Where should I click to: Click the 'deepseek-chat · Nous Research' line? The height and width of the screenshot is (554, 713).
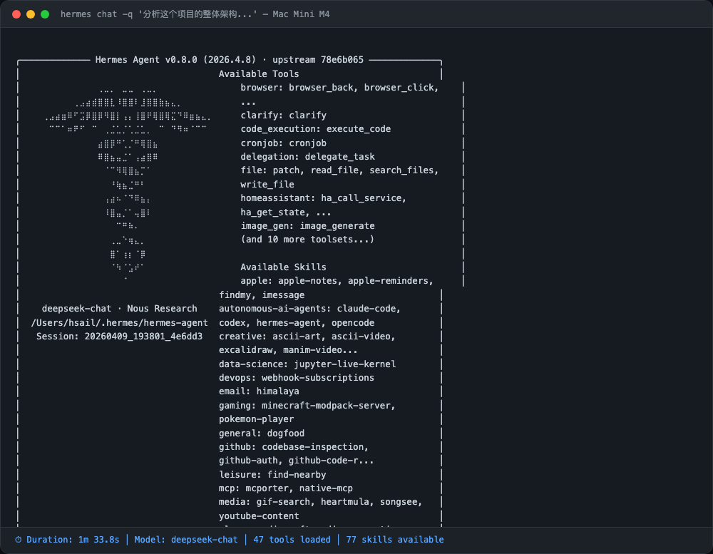(120, 309)
